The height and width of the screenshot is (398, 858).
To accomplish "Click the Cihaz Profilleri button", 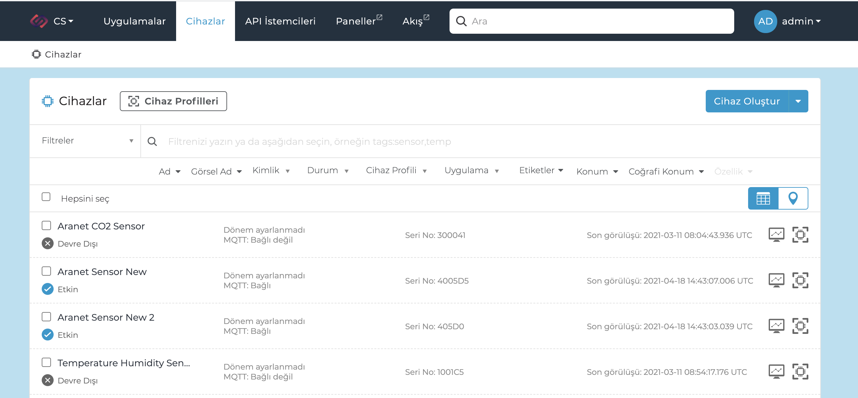I will click(x=173, y=101).
